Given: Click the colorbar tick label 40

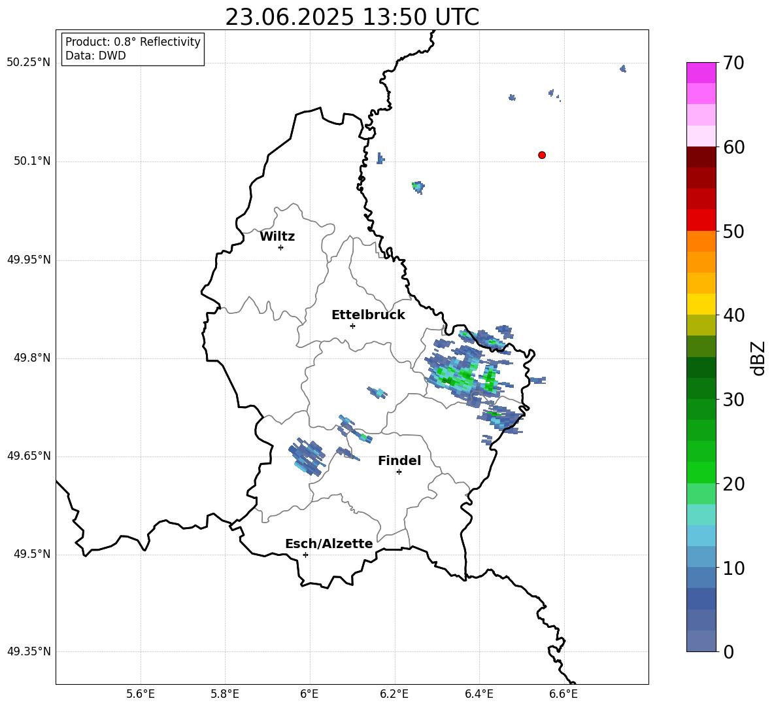Looking at the screenshot, I should 733,315.
